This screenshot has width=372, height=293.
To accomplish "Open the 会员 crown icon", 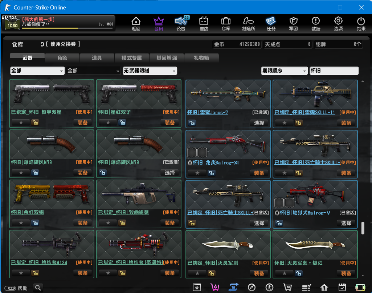I will coord(159,24).
